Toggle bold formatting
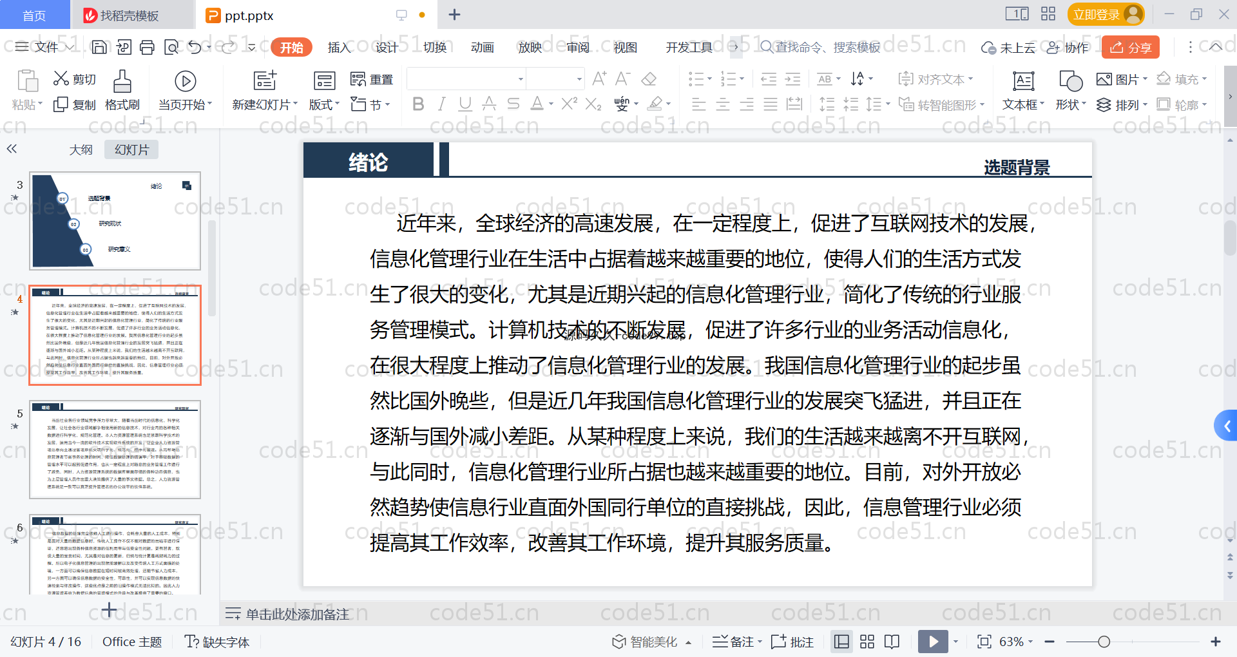 (x=418, y=103)
